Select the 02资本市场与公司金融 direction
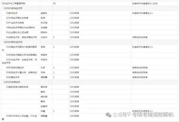This screenshot has width=179, height=122. [x=19, y=117]
